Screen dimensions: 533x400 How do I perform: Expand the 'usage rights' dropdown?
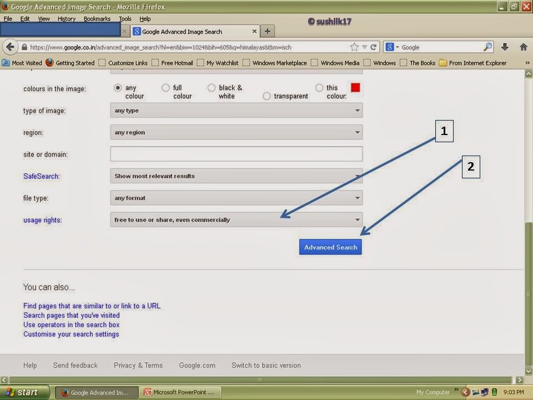tap(236, 220)
